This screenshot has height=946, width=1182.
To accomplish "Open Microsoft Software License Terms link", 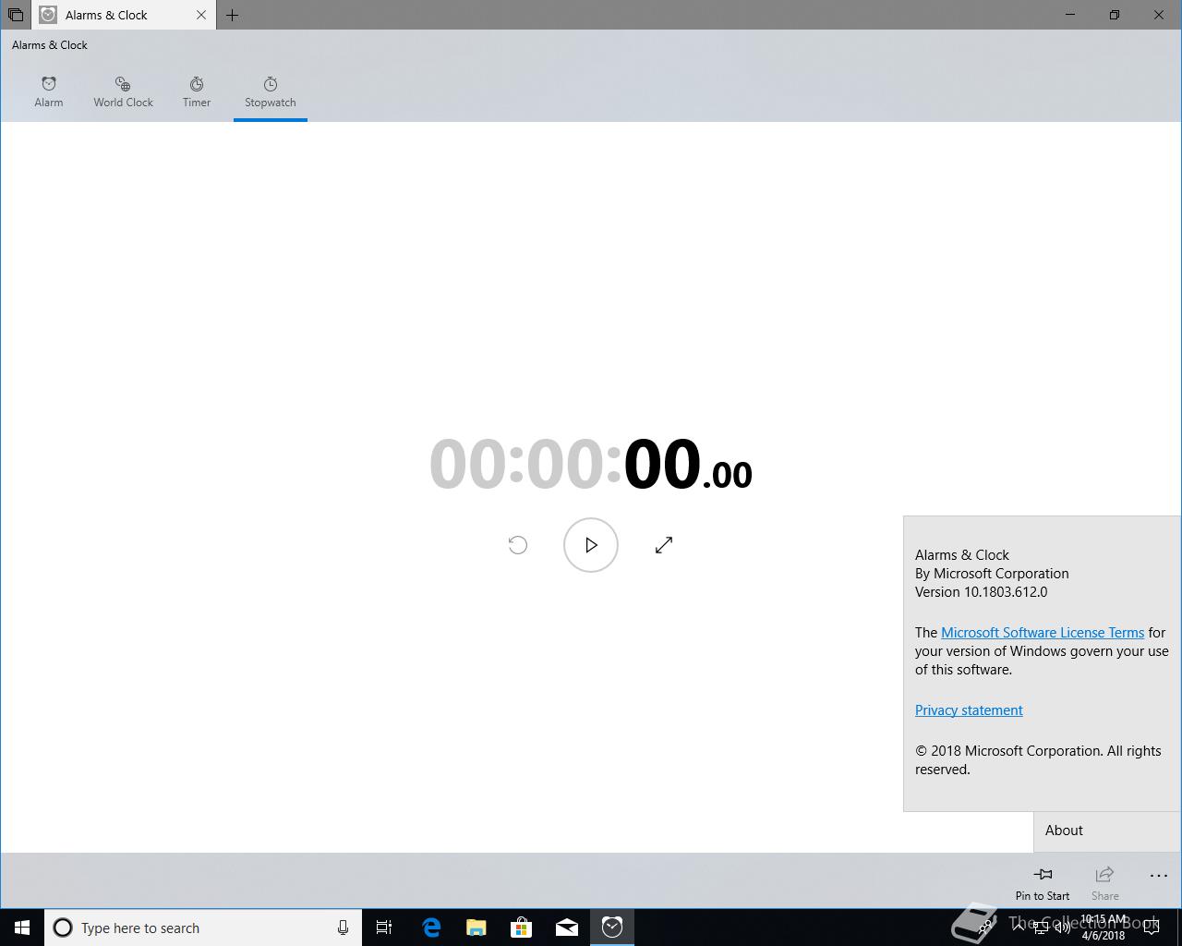I will coord(1043,633).
